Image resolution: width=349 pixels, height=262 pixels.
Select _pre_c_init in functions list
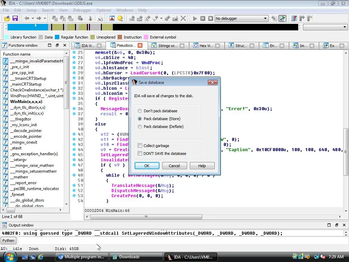[x=19, y=67]
